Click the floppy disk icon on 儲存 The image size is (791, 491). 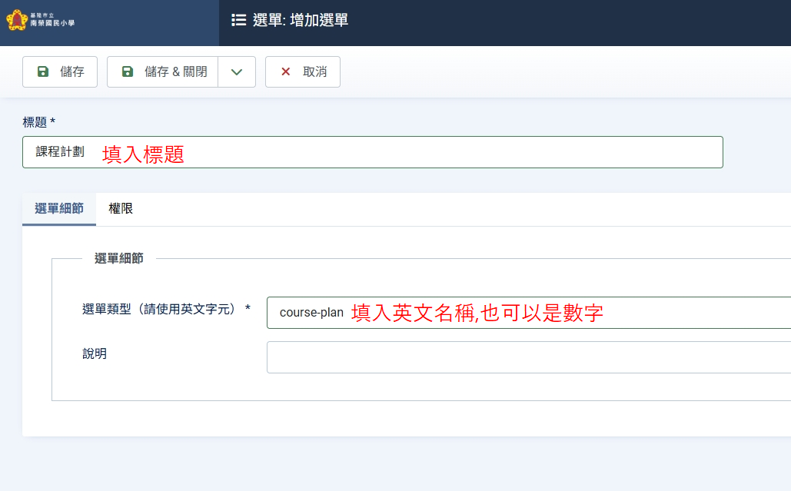click(x=43, y=71)
